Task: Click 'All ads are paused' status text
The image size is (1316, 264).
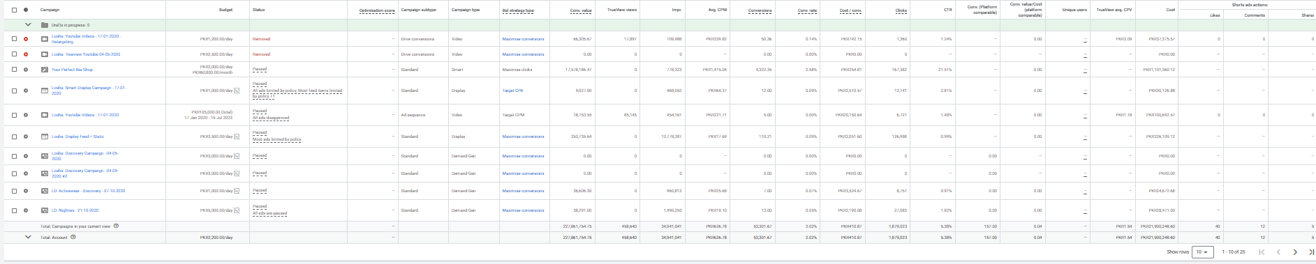Action: coord(269,214)
